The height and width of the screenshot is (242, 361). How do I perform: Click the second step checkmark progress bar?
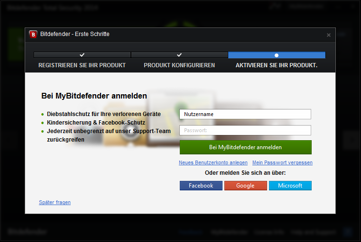pyautogui.click(x=179, y=55)
